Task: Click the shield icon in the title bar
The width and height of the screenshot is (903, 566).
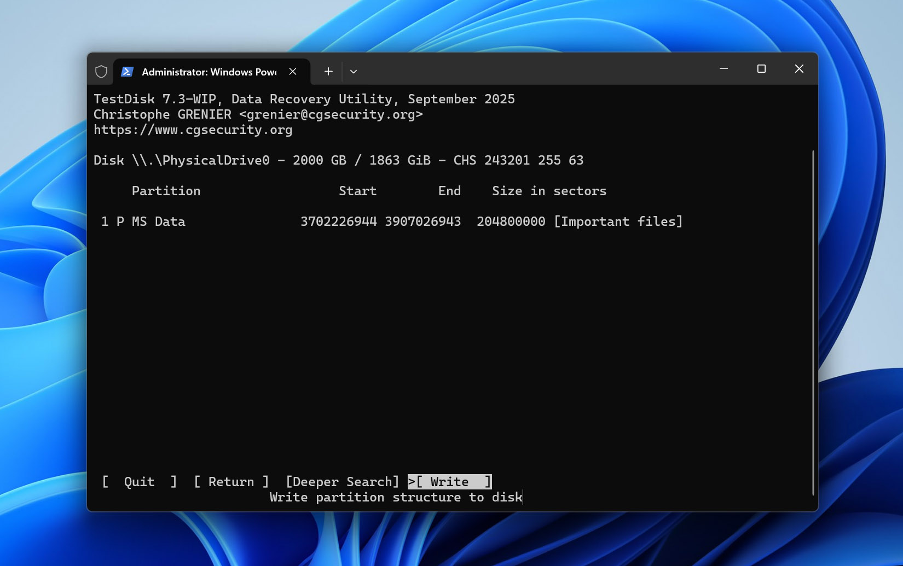Action: pyautogui.click(x=101, y=72)
